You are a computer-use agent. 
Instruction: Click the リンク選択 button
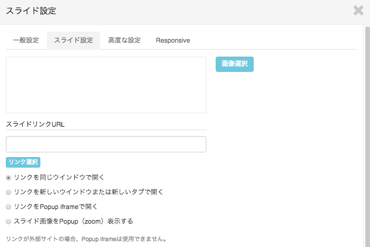point(23,162)
